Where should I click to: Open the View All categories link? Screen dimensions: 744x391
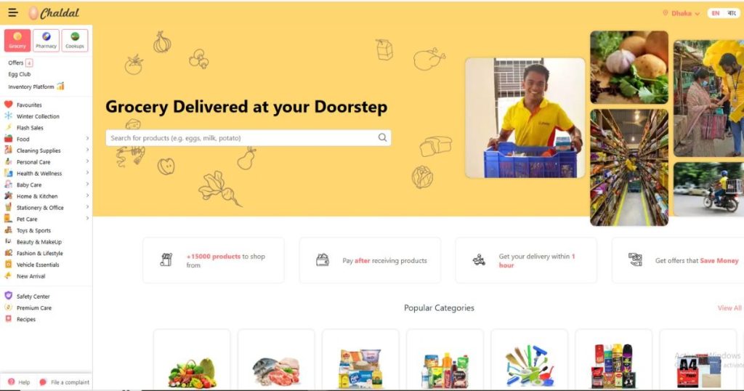729,308
